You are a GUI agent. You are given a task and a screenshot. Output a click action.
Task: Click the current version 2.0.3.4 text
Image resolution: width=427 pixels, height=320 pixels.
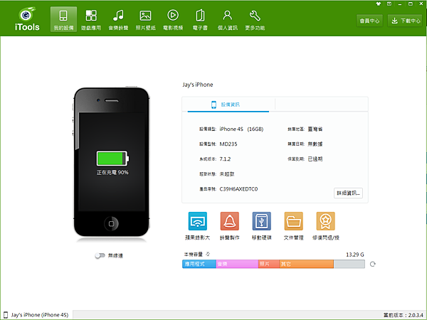coord(404,315)
